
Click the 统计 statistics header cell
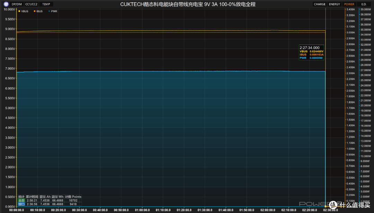pos(21,197)
